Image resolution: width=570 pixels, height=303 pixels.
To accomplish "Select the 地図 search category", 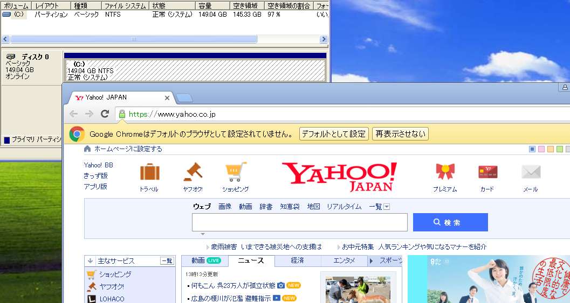I will [314, 207].
